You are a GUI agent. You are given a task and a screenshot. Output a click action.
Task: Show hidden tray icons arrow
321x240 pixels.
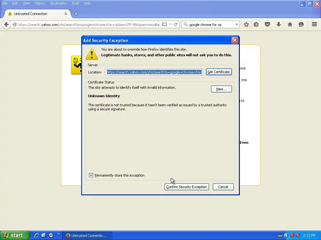[x=286, y=236]
